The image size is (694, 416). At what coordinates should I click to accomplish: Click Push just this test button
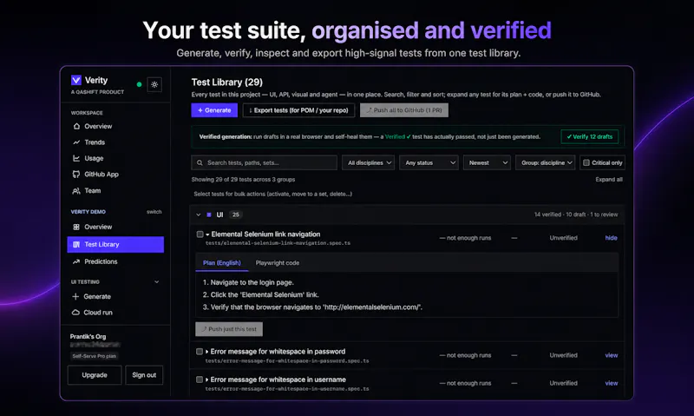click(x=229, y=329)
